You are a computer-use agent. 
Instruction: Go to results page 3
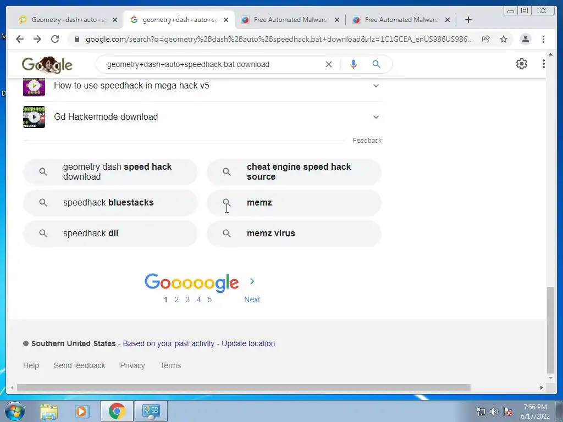coord(187,299)
